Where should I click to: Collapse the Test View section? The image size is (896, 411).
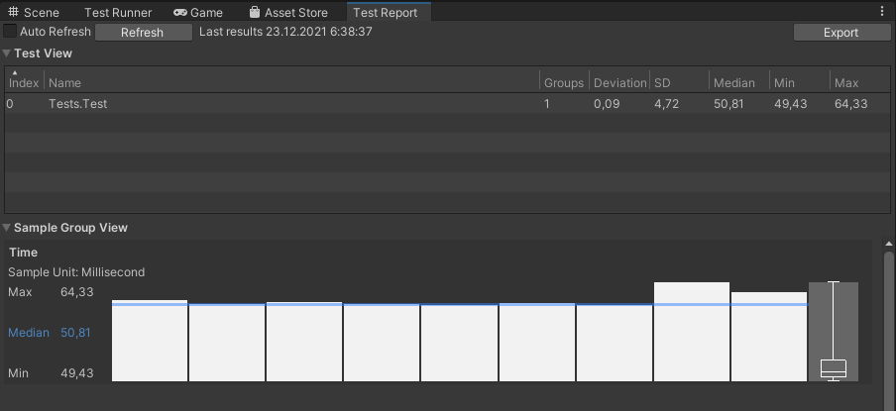(x=6, y=53)
